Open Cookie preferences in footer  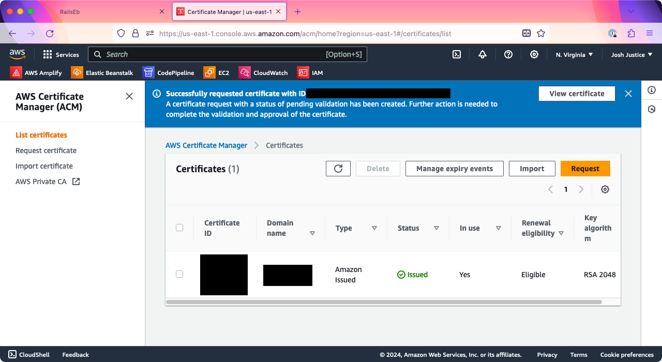(627, 355)
